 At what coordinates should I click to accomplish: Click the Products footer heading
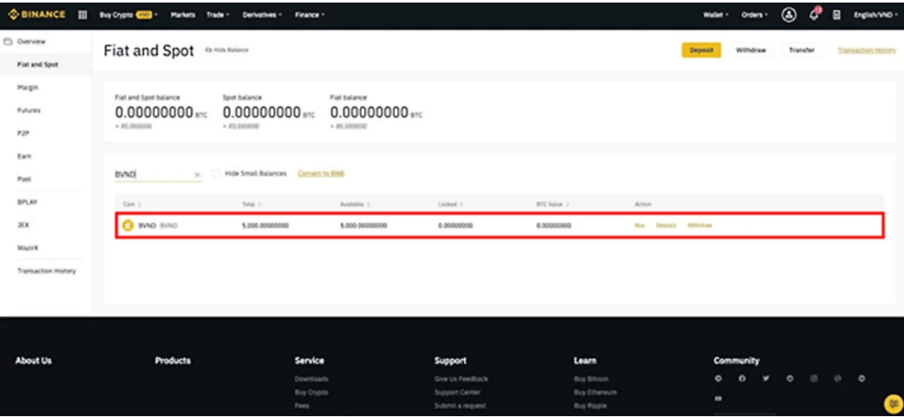tap(172, 361)
